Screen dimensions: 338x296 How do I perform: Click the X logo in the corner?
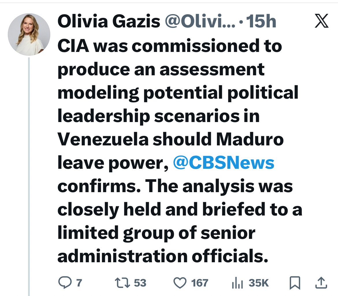pos(322,22)
